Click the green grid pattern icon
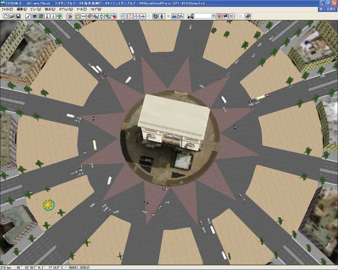338x270 pixels. point(41,16)
